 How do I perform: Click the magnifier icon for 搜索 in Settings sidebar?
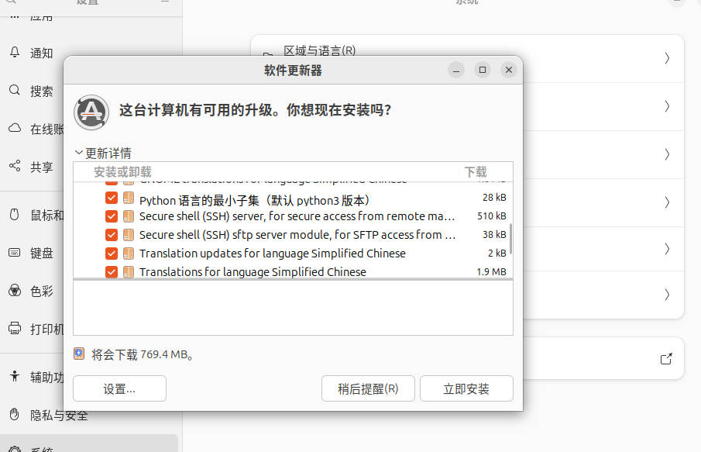pyautogui.click(x=15, y=91)
